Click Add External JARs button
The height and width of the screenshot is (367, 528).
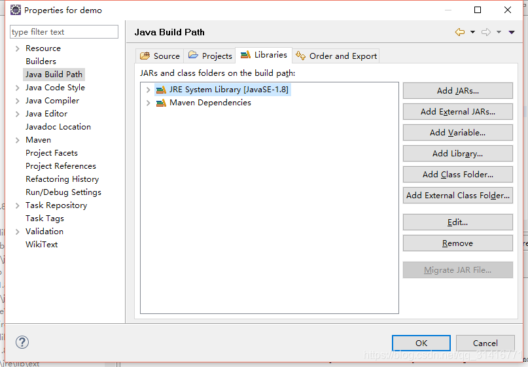[x=458, y=111]
